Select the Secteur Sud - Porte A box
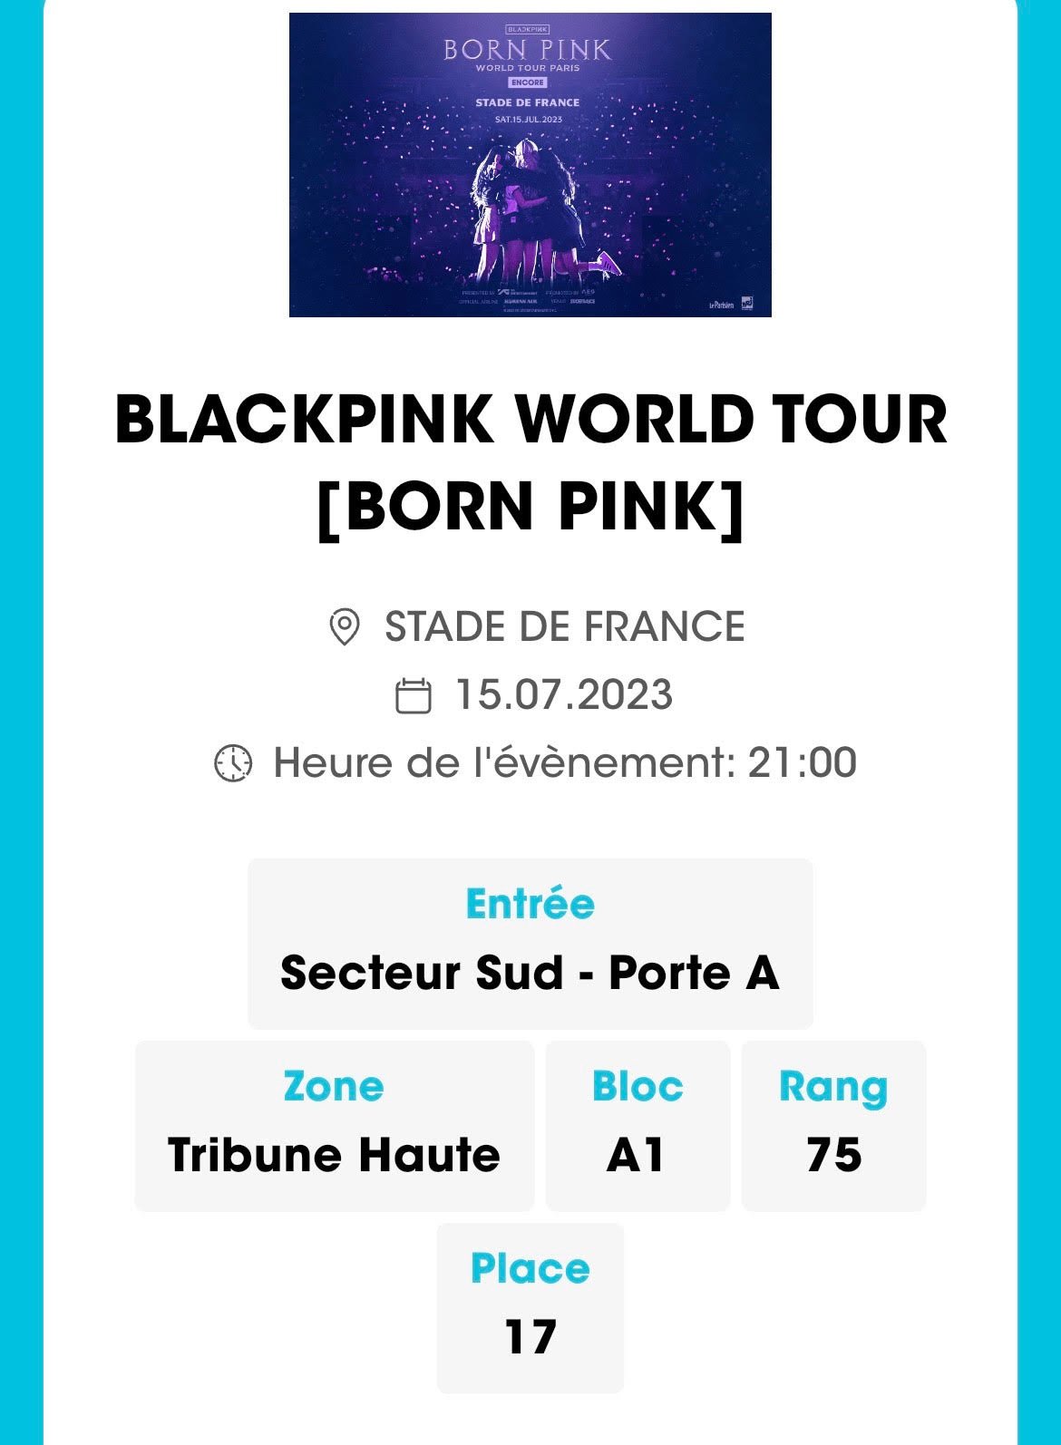The image size is (1061, 1445). coord(530,944)
